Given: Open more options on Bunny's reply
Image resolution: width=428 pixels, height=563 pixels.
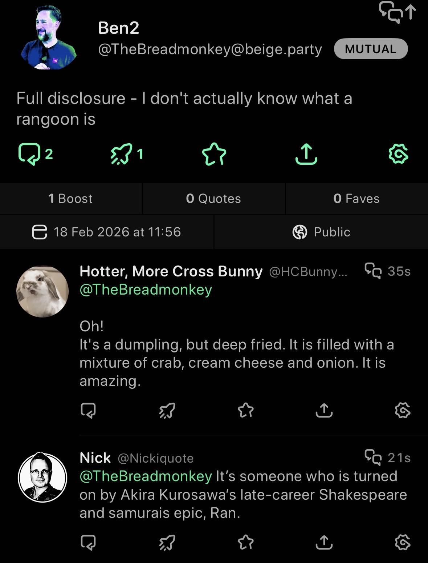Looking at the screenshot, I should (403, 411).
